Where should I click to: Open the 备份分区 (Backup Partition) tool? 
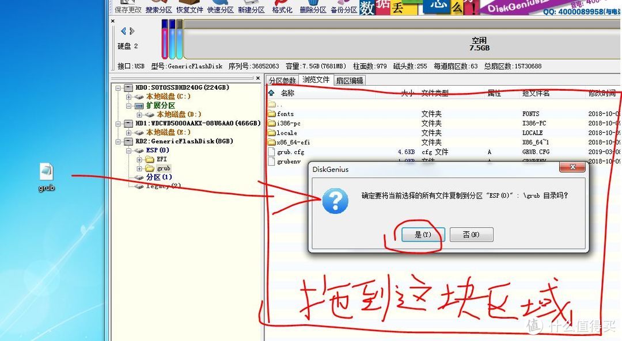[343, 7]
